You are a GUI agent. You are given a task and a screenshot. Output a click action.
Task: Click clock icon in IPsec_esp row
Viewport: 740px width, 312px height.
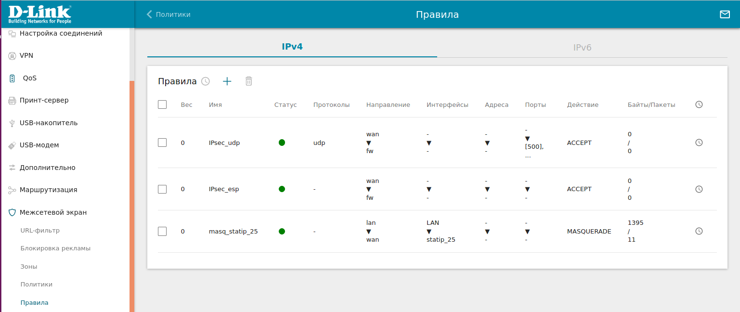699,189
